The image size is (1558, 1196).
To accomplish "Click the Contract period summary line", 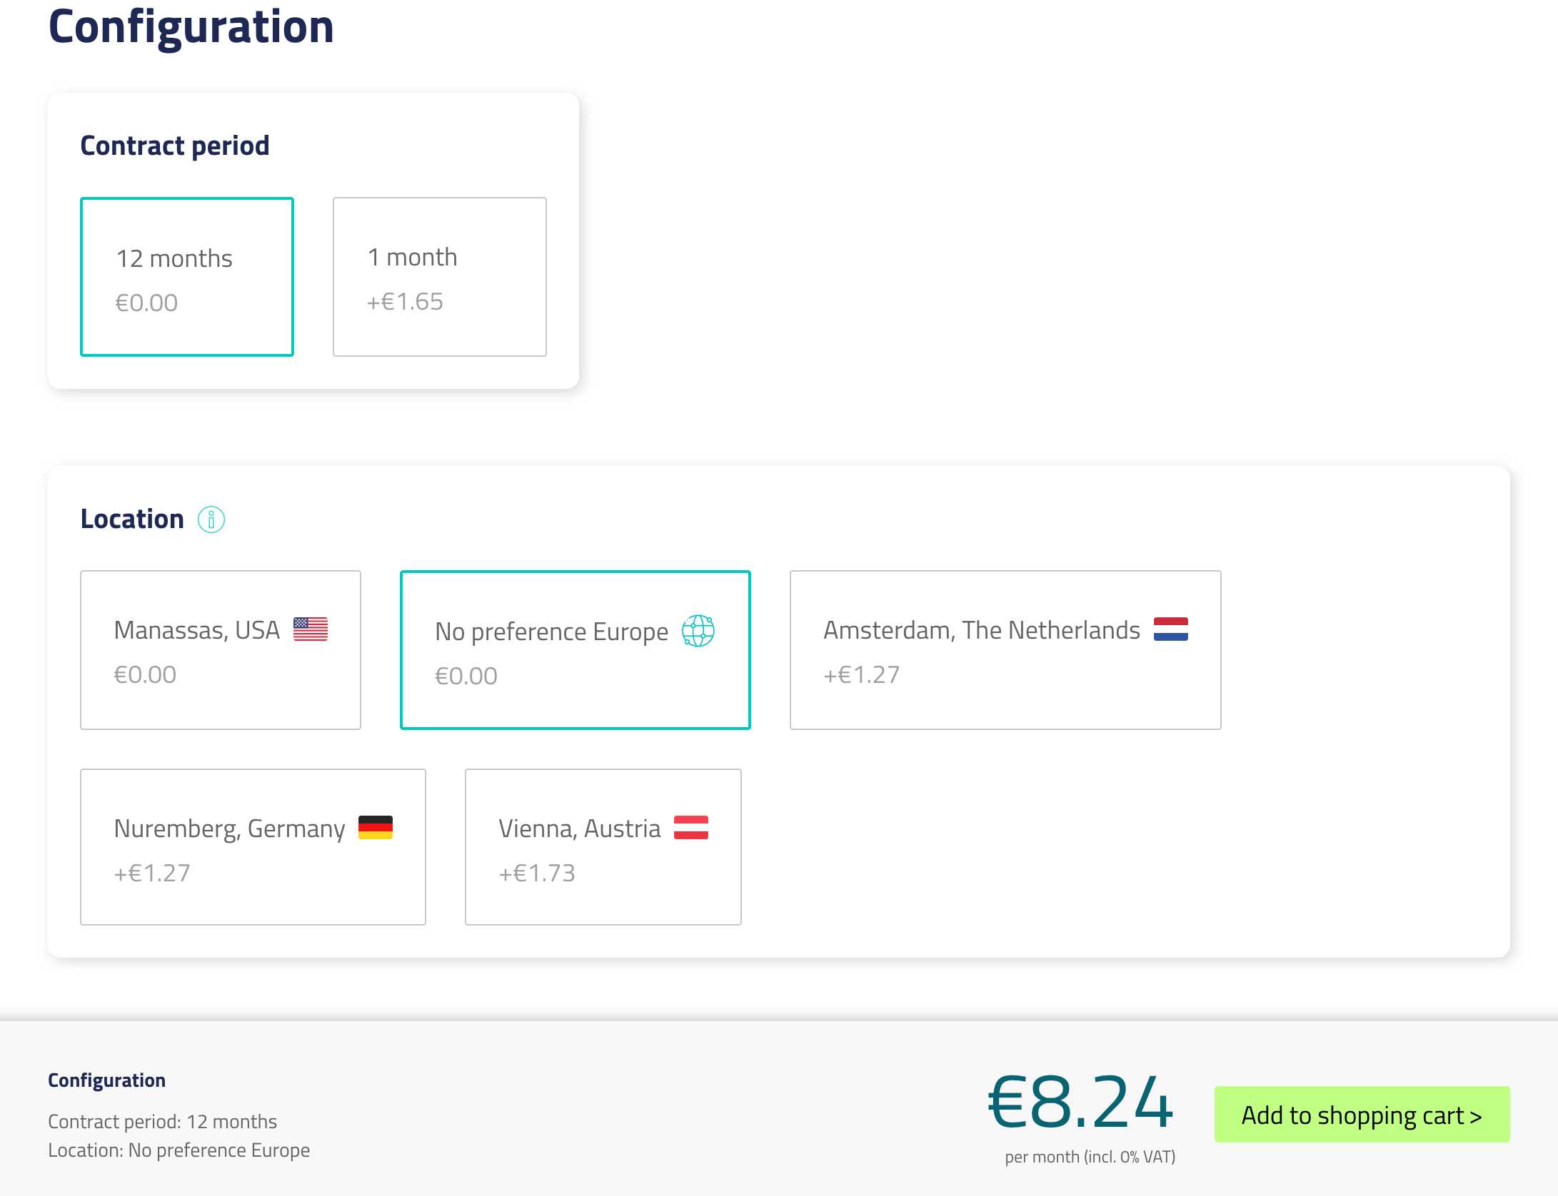I will tap(162, 1122).
